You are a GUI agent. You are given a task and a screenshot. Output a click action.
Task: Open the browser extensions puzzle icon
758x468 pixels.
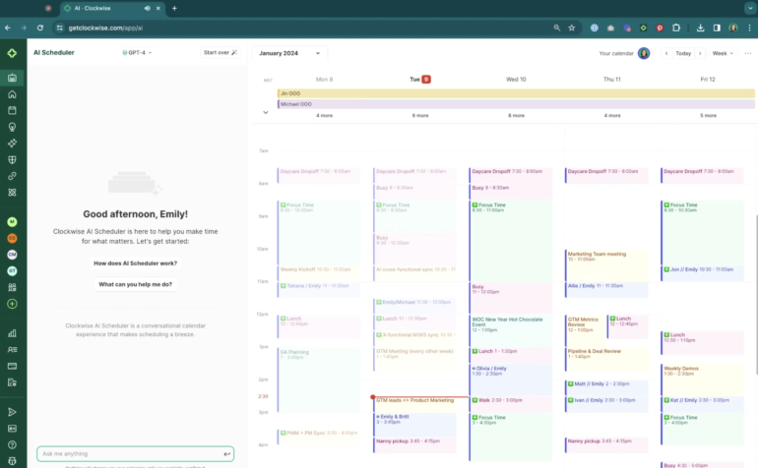(x=676, y=28)
